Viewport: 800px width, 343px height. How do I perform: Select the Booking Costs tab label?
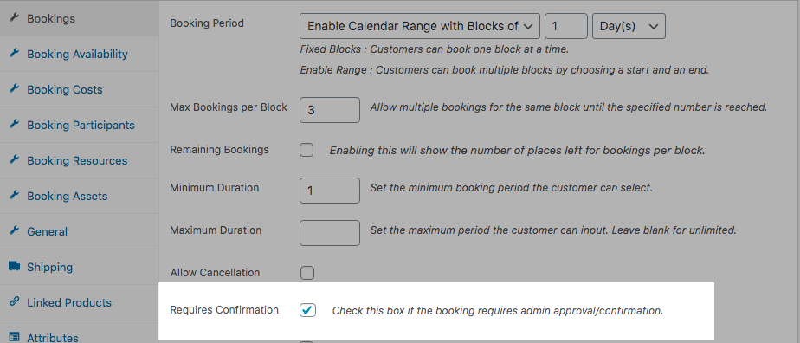point(65,89)
